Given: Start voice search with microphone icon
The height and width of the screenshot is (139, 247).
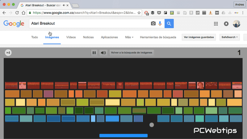Looking at the screenshot, I should pos(160,23).
